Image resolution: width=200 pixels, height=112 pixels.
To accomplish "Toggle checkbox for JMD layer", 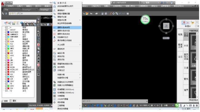I will pos(6,60).
